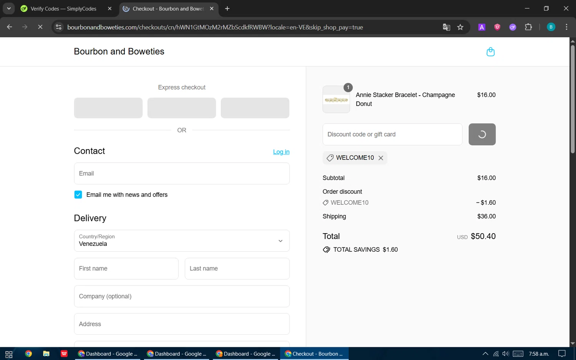576x360 pixels.
Task: Click the Log in link
Action: click(281, 152)
